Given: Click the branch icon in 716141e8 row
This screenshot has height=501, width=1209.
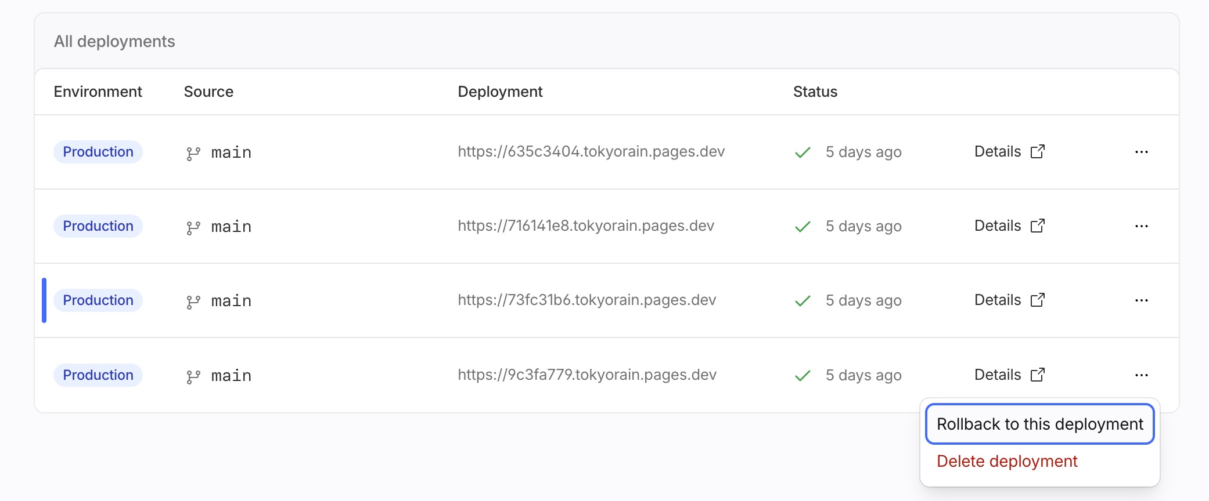Looking at the screenshot, I should pos(193,228).
